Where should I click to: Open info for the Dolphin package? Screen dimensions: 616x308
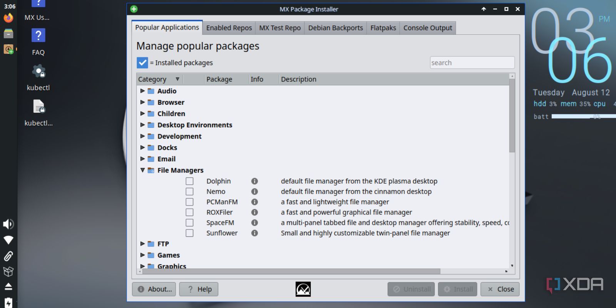click(x=254, y=181)
